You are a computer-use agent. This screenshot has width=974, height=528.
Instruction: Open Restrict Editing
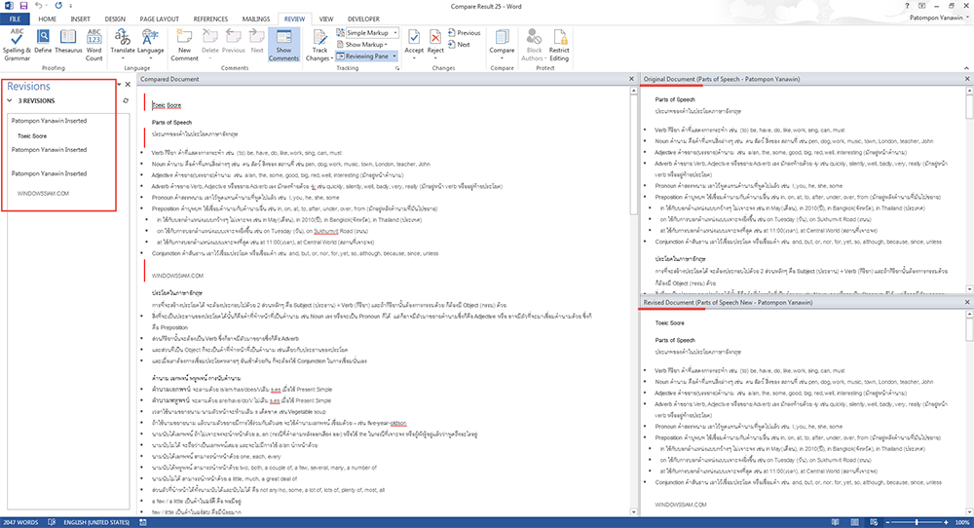tap(559, 45)
